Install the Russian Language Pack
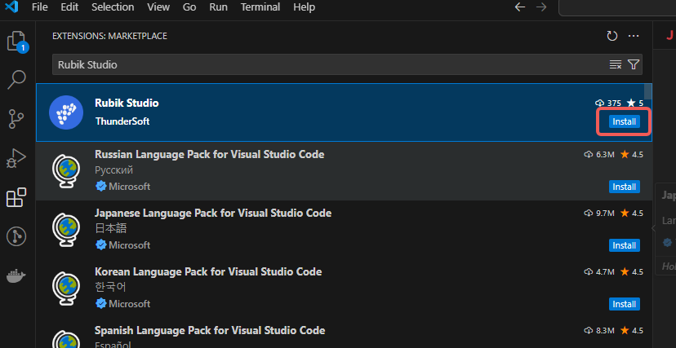The height and width of the screenshot is (348, 676). pyautogui.click(x=625, y=187)
